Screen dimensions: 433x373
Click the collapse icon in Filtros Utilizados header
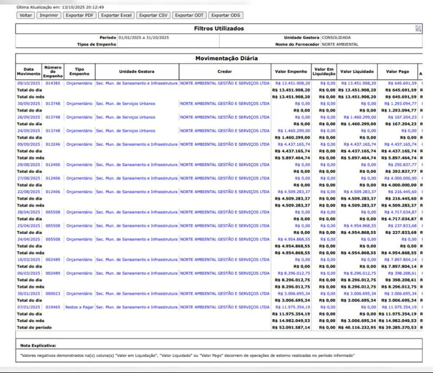pos(418,28)
